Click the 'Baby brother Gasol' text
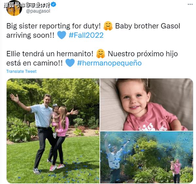Screen dimensions: 196x184 pos(148,26)
